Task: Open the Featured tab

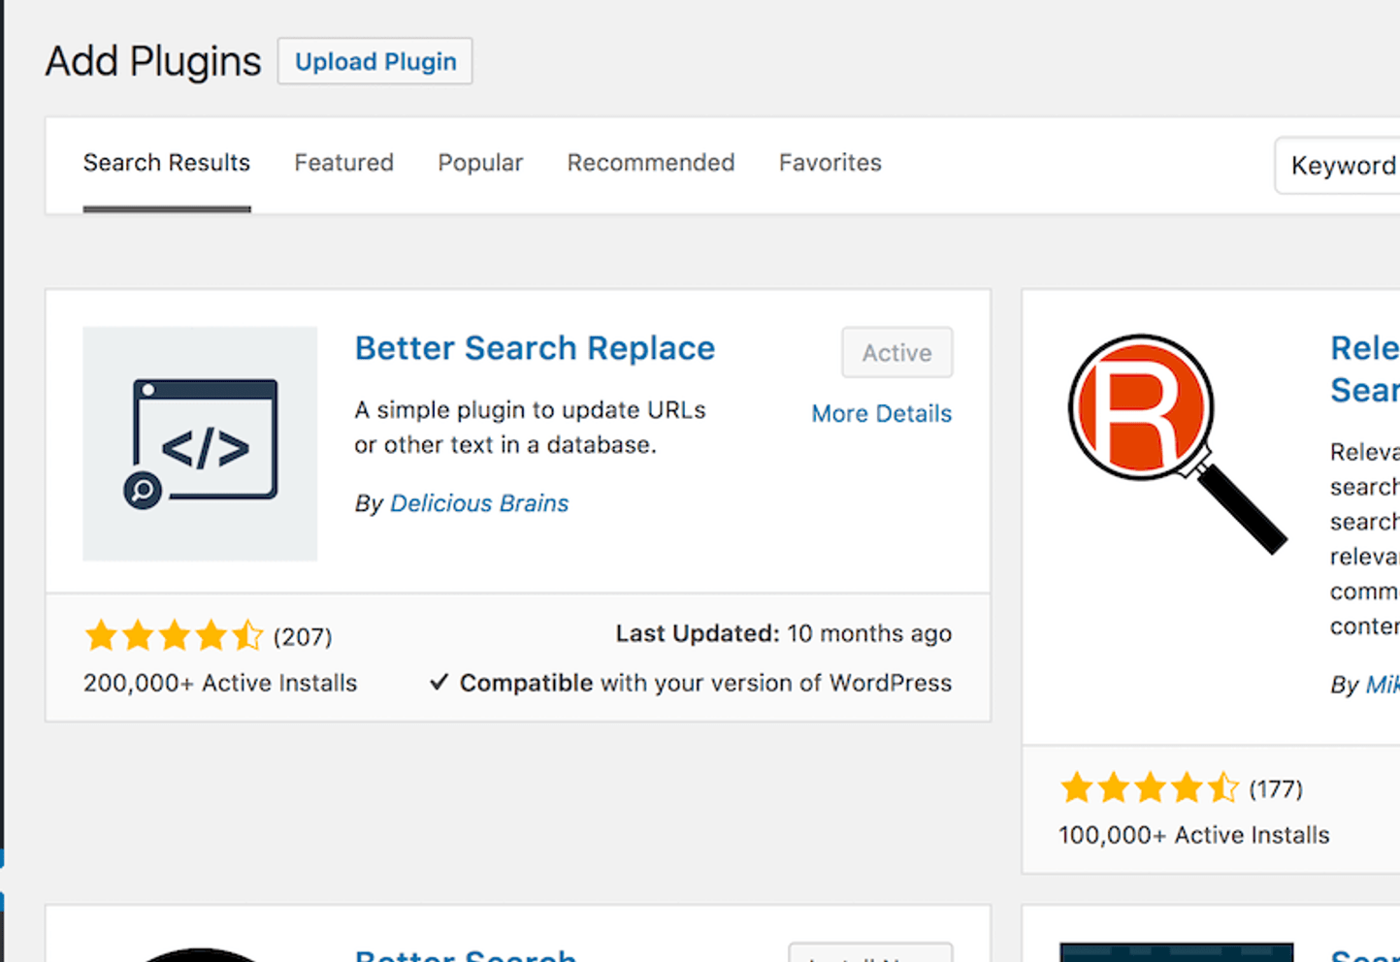Action: click(344, 162)
